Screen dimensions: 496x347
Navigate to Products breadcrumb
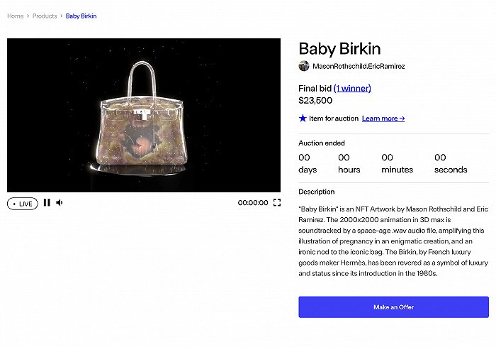pyautogui.click(x=45, y=16)
